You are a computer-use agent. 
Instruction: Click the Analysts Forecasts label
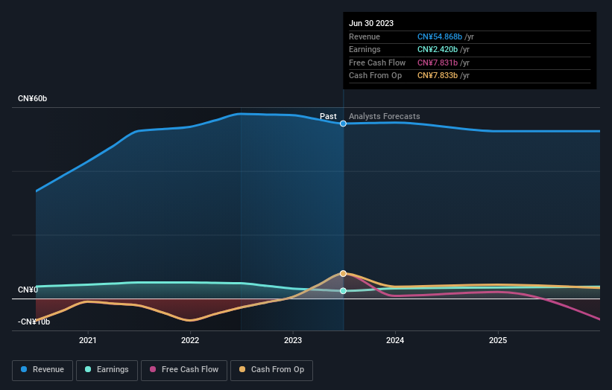385,116
